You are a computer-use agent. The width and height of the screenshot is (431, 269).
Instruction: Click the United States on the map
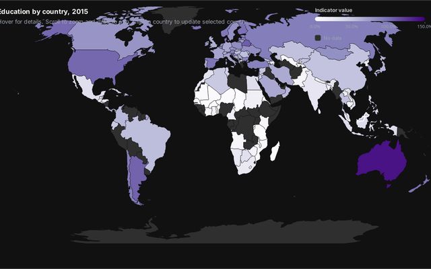tap(96, 65)
